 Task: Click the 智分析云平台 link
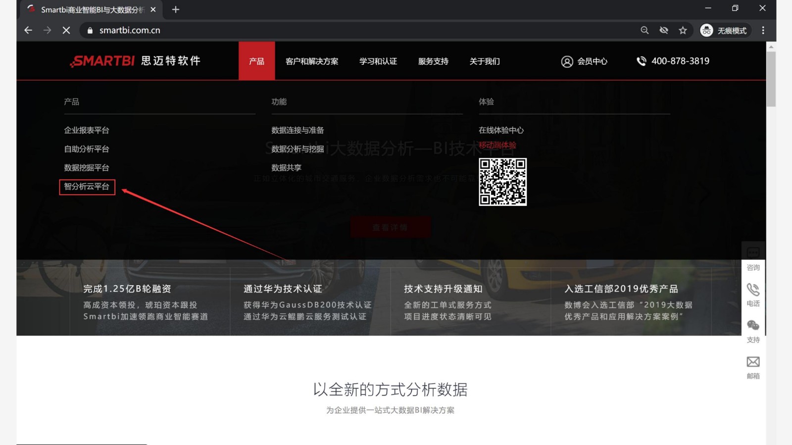point(87,187)
